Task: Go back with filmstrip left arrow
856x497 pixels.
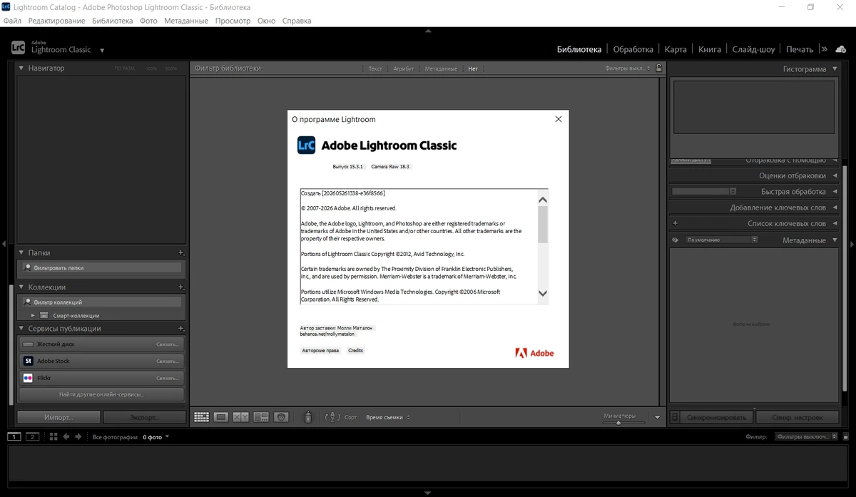Action: [x=66, y=436]
